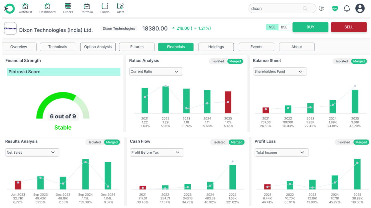Open the Alert bell icon in navigation

point(120,6)
